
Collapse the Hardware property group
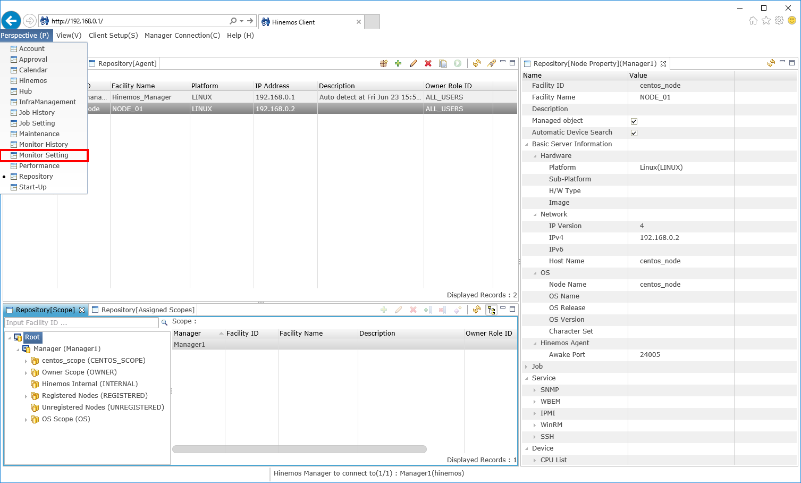pos(535,156)
